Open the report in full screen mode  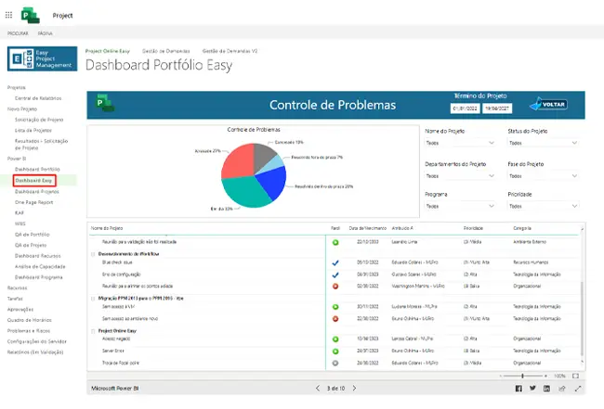coord(578,389)
